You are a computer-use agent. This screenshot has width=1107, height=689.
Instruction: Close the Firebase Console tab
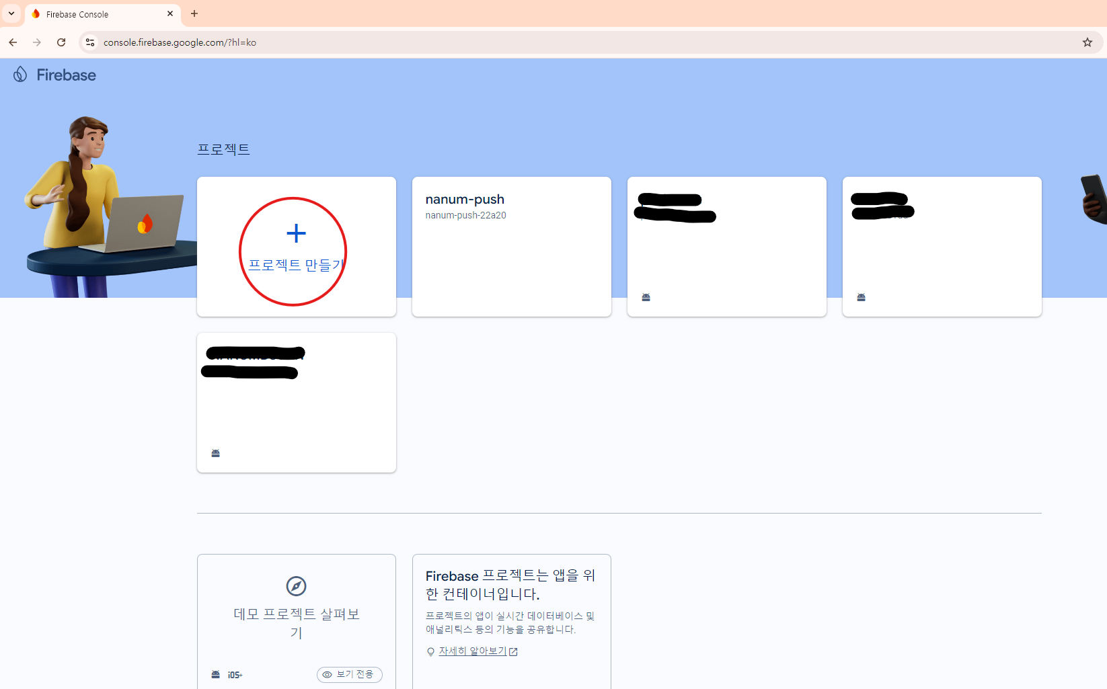[170, 13]
